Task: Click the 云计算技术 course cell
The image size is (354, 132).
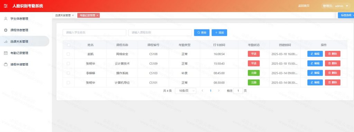Action: [122, 64]
